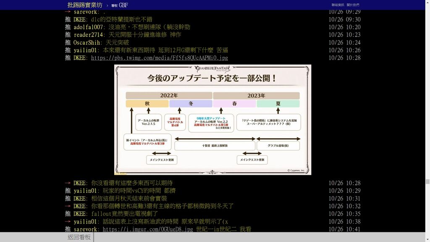The height and width of the screenshot is (242, 430).
Task: Click comment "相信這個月秋天結束前會實裝"
Action: 129,198
